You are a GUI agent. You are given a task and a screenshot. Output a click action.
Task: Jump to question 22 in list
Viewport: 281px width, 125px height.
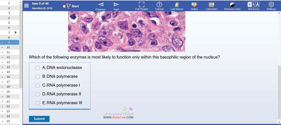10,106
